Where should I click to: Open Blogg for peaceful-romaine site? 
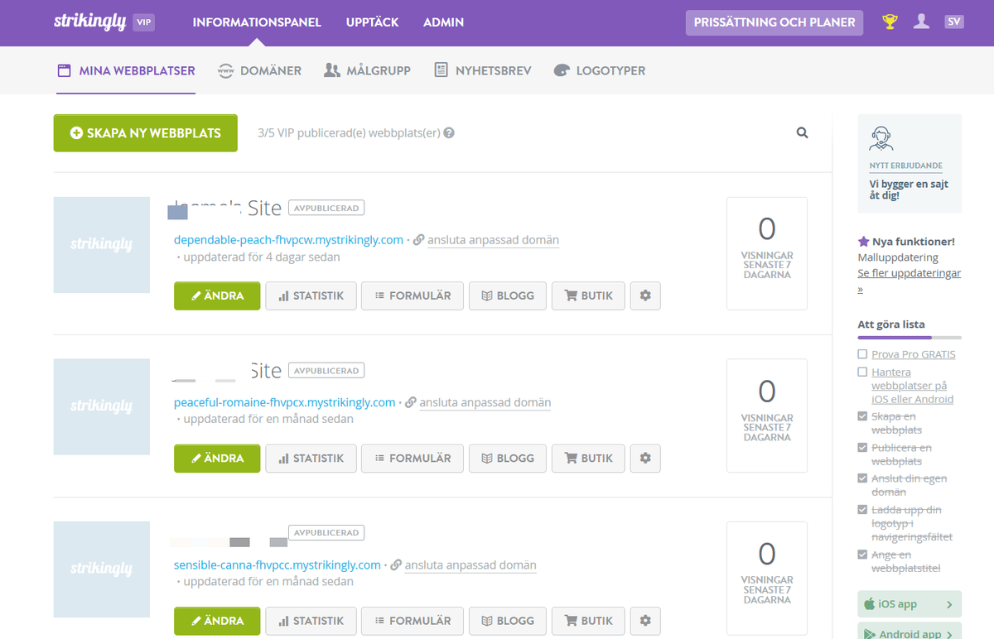click(x=508, y=458)
